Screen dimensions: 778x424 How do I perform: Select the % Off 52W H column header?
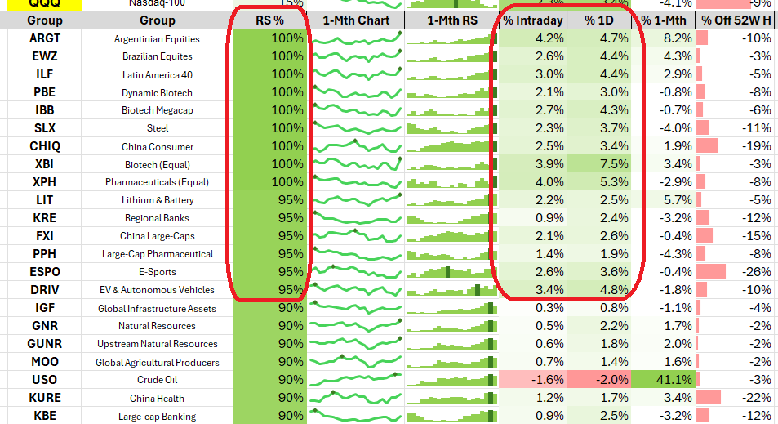click(x=736, y=20)
